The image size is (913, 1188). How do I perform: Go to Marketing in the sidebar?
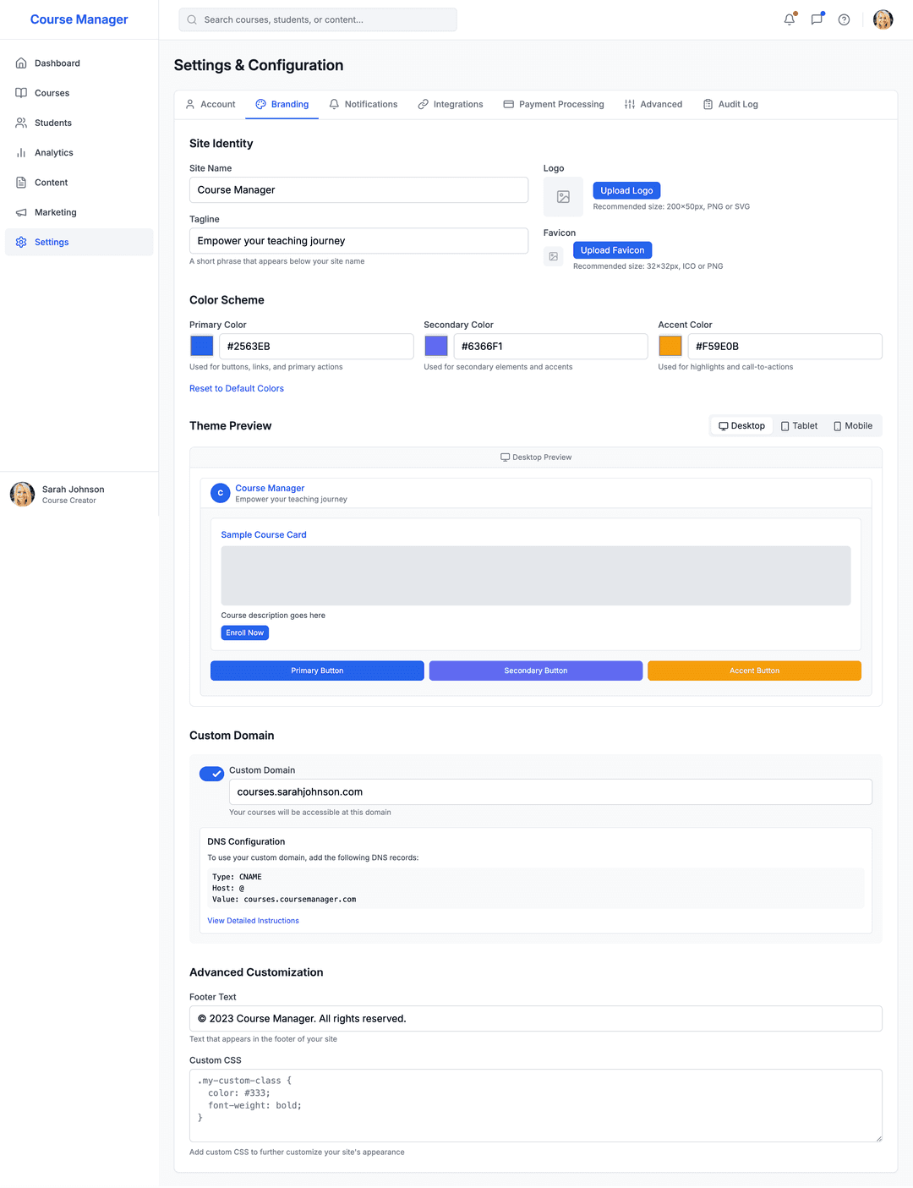pos(56,212)
